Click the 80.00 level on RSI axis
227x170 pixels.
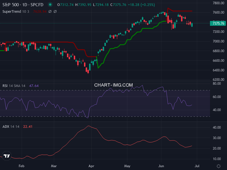[217, 84]
